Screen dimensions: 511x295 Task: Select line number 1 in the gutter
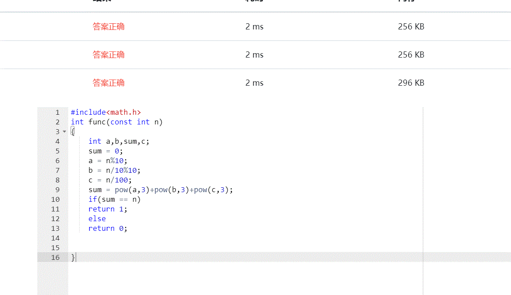[57, 113]
